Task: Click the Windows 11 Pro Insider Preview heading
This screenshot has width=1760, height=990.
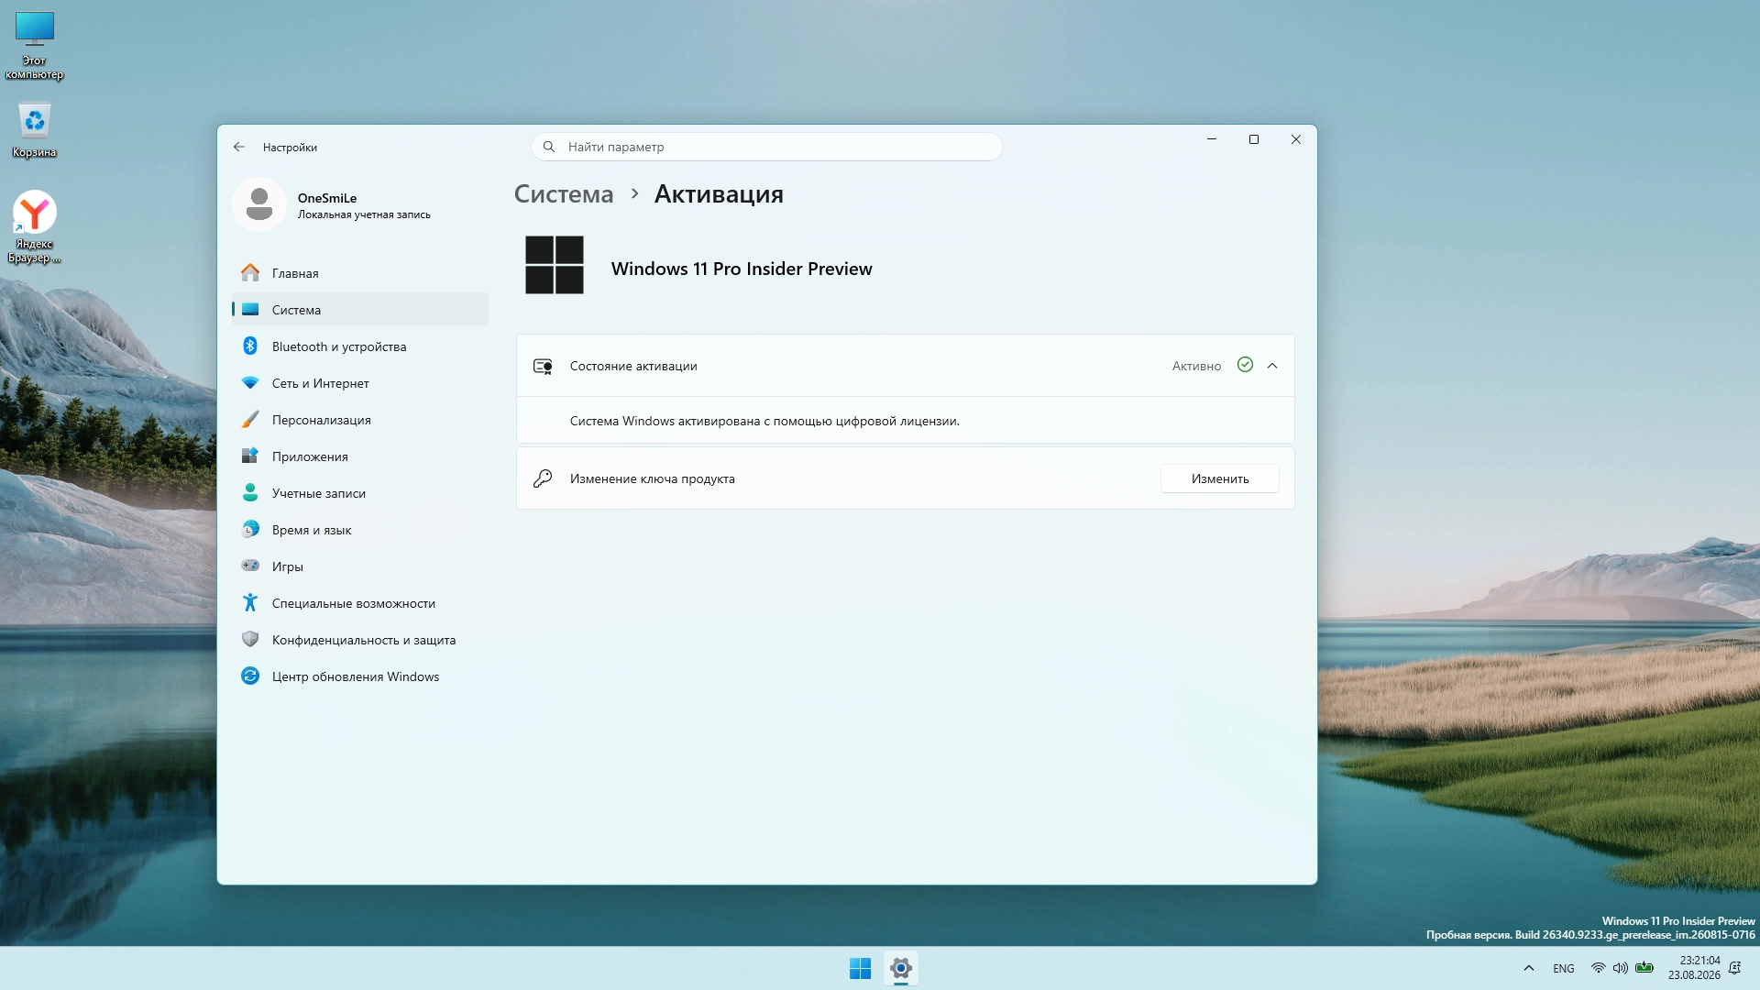Action: (742, 269)
